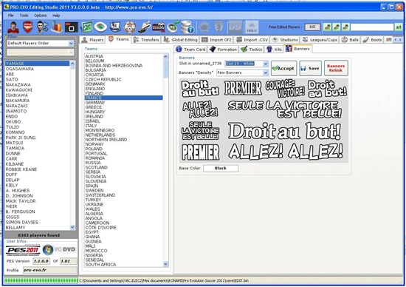406x287 pixels.
Task: Select CAMEROON in the teams list
Action: [123, 223]
